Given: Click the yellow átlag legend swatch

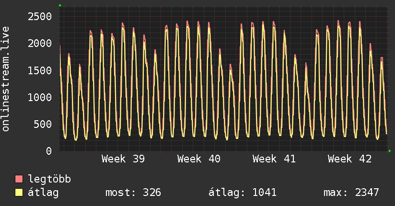Looking at the screenshot, I should click(19, 193).
